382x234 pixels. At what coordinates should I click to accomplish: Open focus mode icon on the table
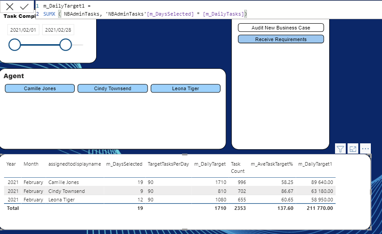click(x=353, y=149)
